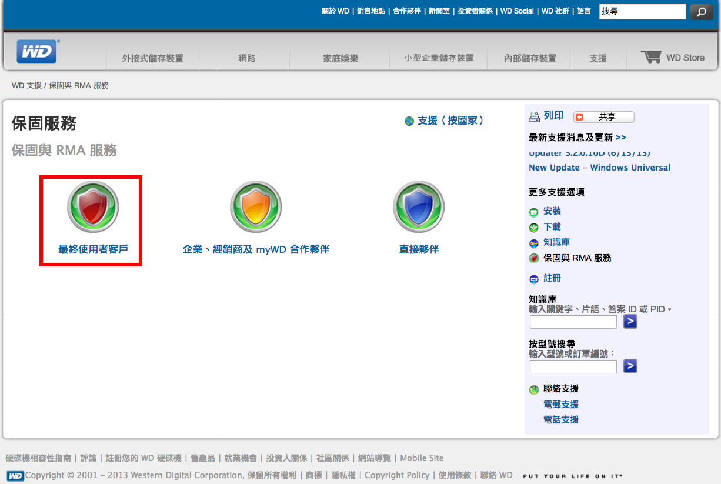The image size is (721, 484).
Task: Click the 保固與 RMA 服務 shield icon in sidebar
Action: click(x=534, y=258)
